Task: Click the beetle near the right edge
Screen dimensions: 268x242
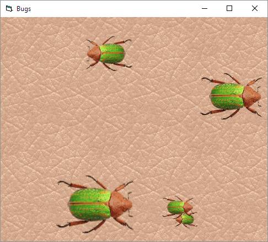Action: pyautogui.click(x=231, y=96)
